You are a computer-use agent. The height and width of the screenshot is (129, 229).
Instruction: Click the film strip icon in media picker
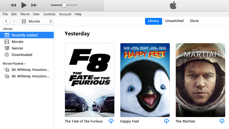pyautogui.click(x=24, y=21)
